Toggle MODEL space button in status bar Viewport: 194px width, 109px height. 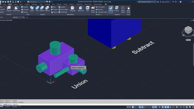129,107
